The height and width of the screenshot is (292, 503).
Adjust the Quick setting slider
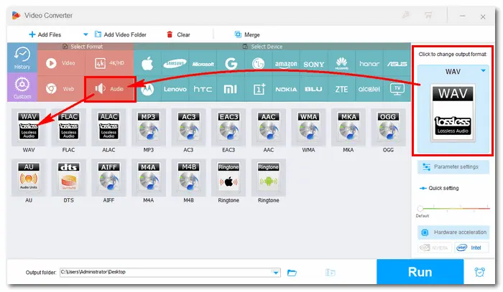(x=420, y=209)
